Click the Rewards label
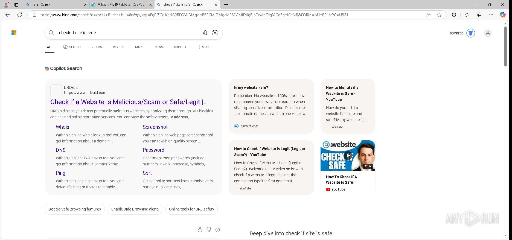The width and height of the screenshot is (512, 240). point(456,33)
